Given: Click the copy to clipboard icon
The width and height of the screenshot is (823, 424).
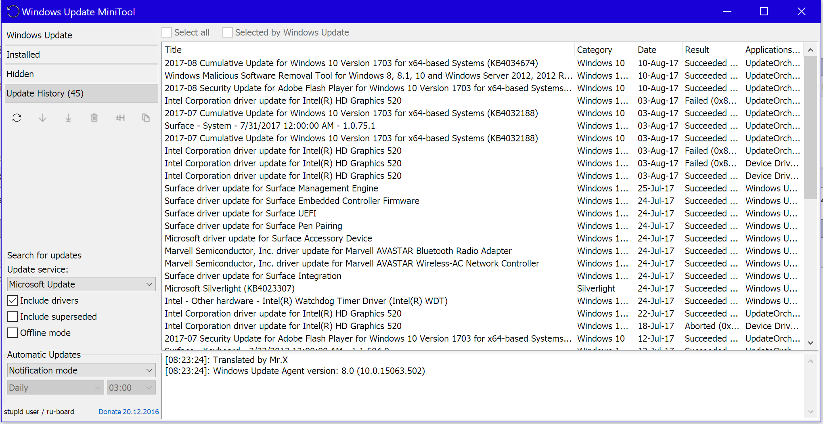Looking at the screenshot, I should tap(146, 118).
